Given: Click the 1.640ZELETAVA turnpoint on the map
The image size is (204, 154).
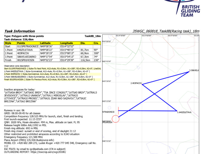Looking at the screenshot, I should pyautogui.click(x=184, y=112).
